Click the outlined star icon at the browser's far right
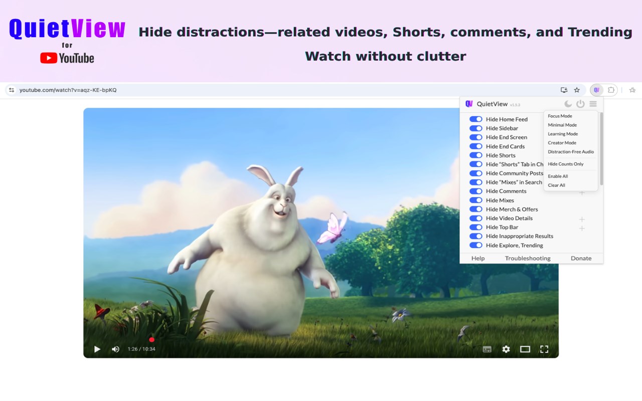This screenshot has width=642, height=401. point(632,90)
